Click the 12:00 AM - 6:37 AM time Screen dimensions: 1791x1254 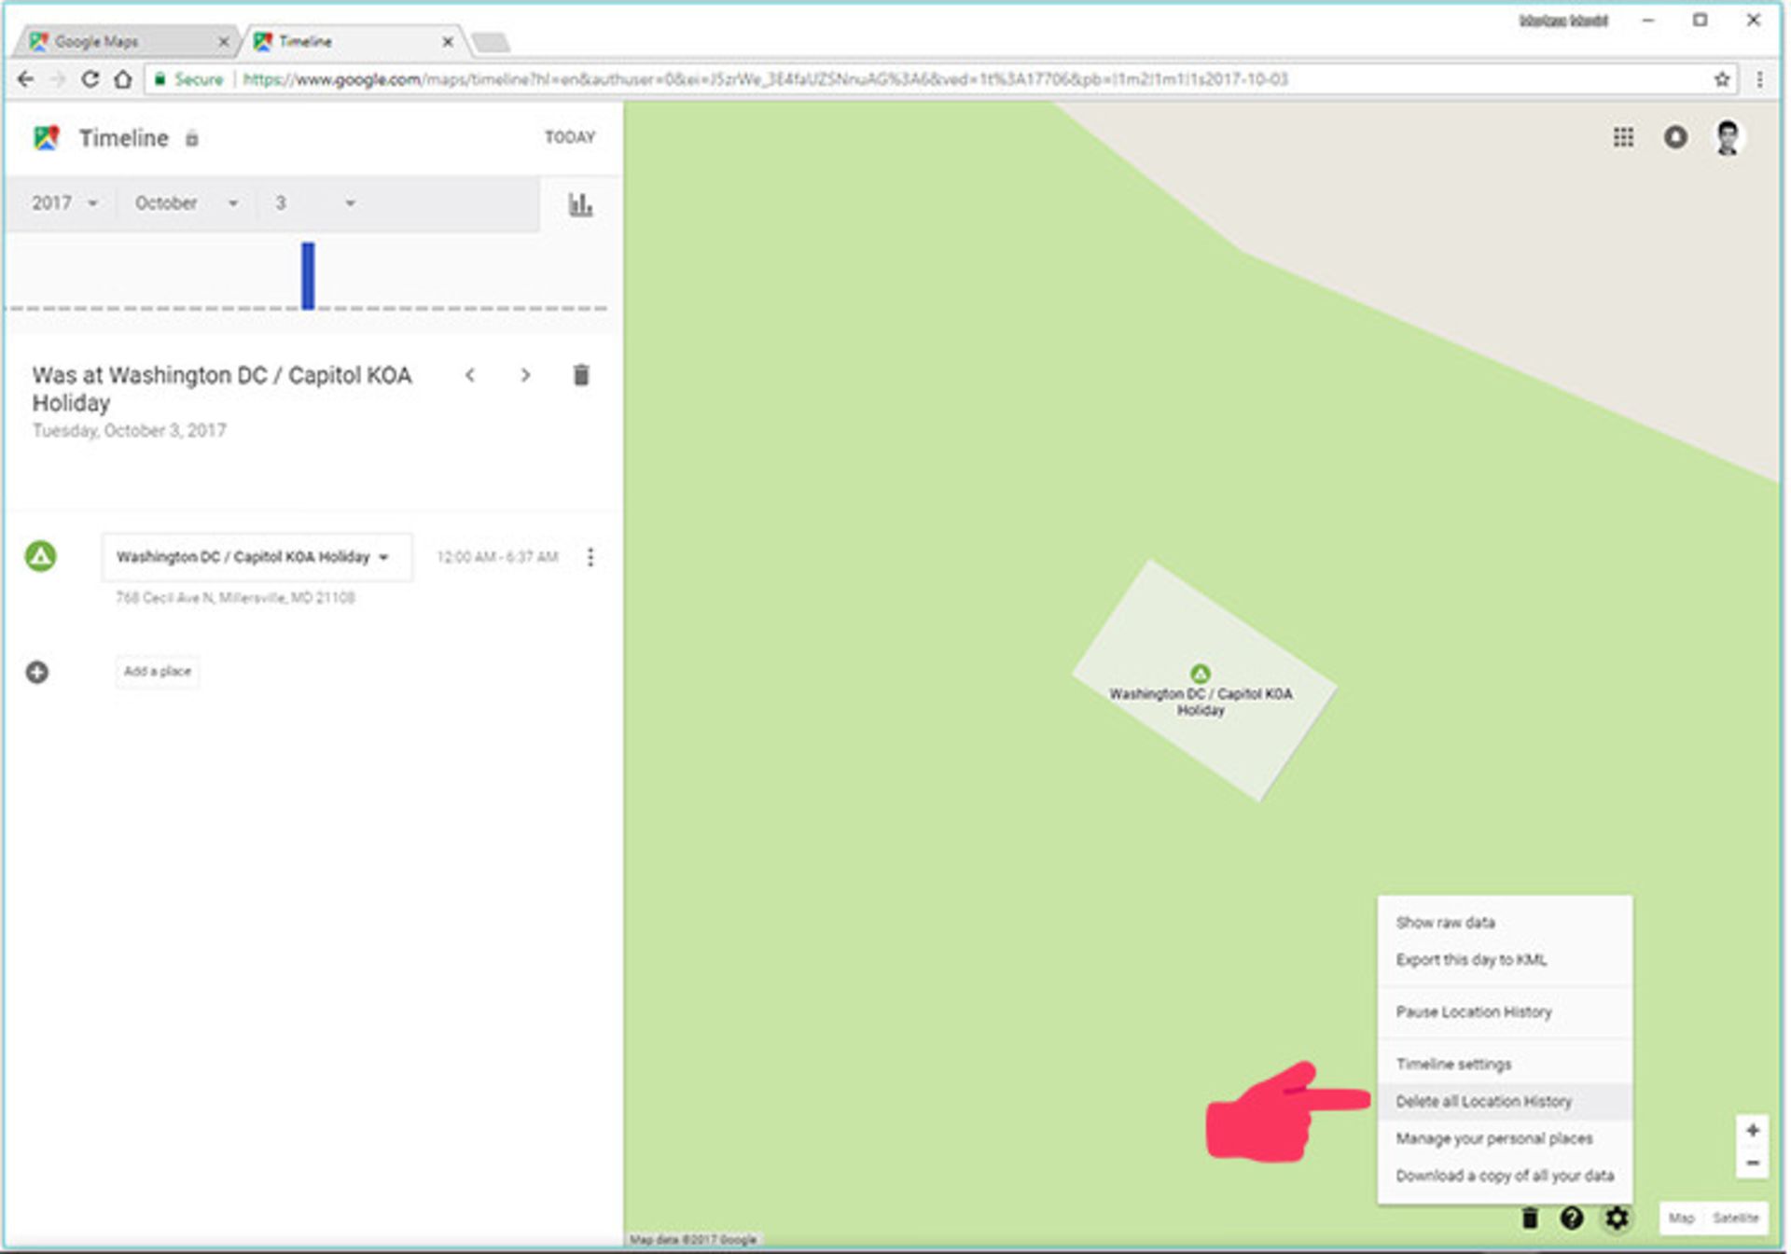click(497, 557)
